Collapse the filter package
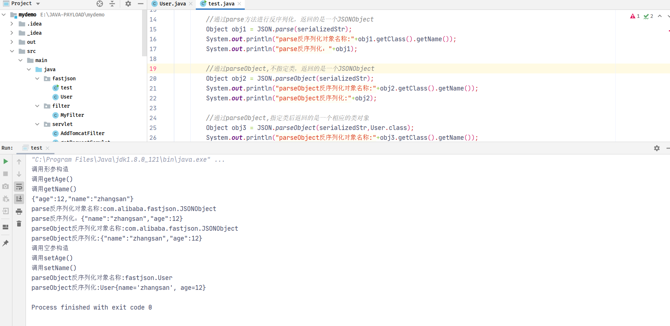670x326 pixels. click(37, 106)
